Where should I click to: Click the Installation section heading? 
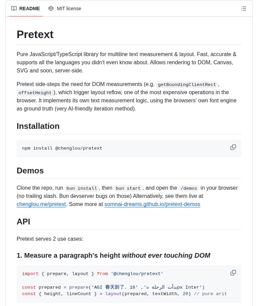pyautogui.click(x=38, y=126)
